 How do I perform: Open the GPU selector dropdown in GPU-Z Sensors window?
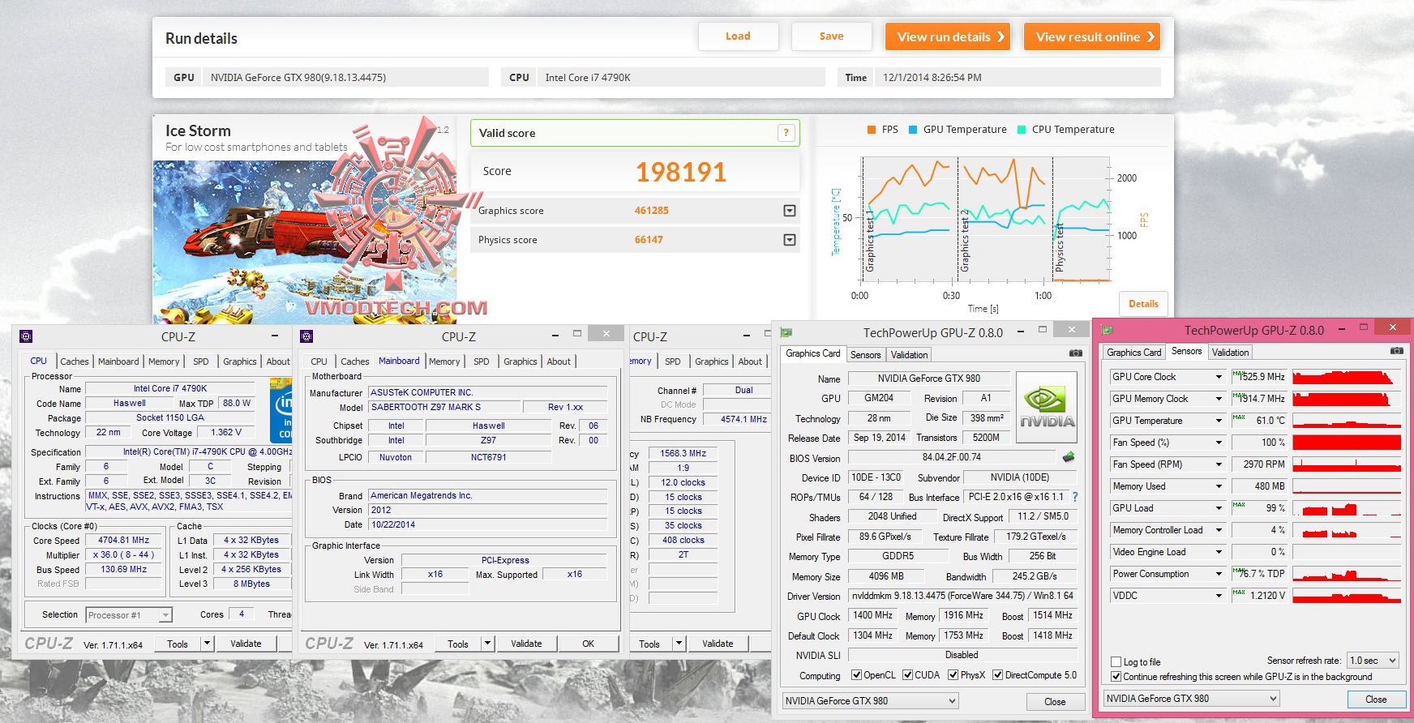(1191, 698)
